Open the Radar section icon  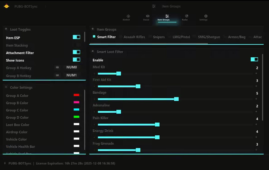coord(186,16)
